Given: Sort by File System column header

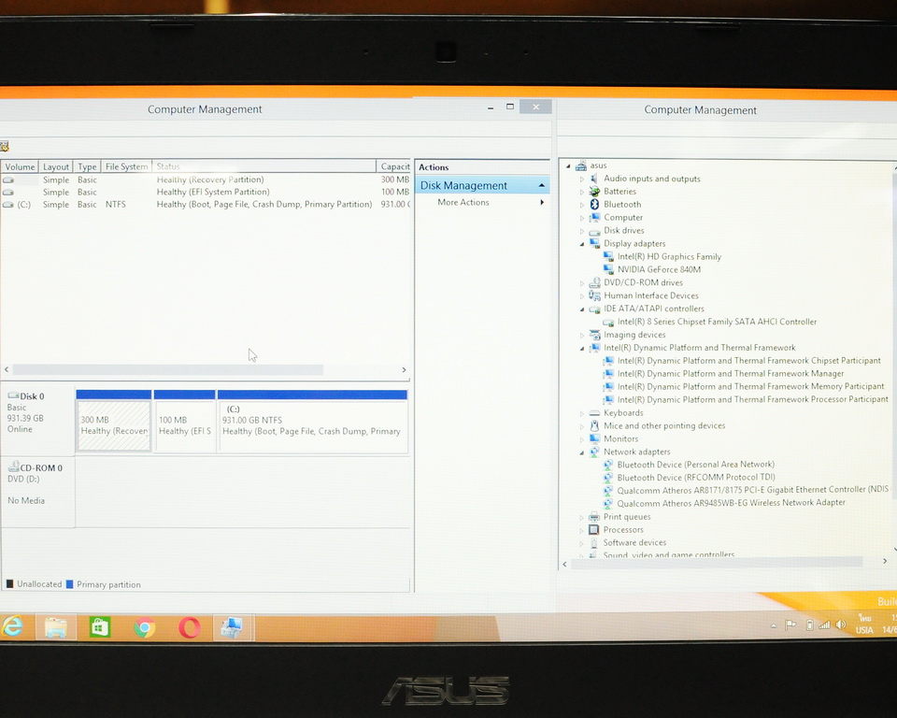Looking at the screenshot, I should tap(126, 166).
